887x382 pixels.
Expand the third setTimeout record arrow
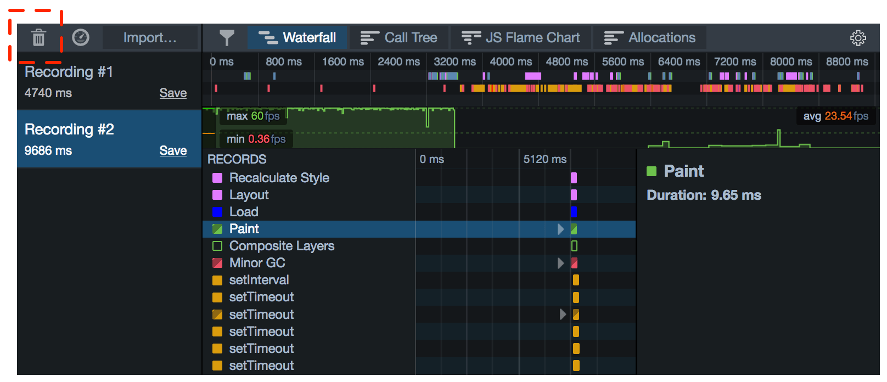[x=562, y=314]
